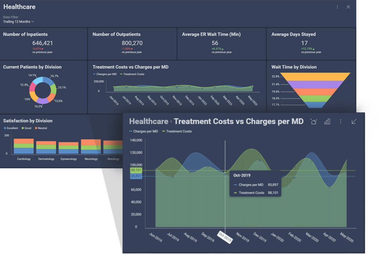Open the dashboard overflow menu icon
This screenshot has height=254, width=382.
[337, 7]
